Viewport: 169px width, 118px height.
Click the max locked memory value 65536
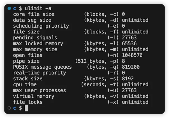(129, 44)
